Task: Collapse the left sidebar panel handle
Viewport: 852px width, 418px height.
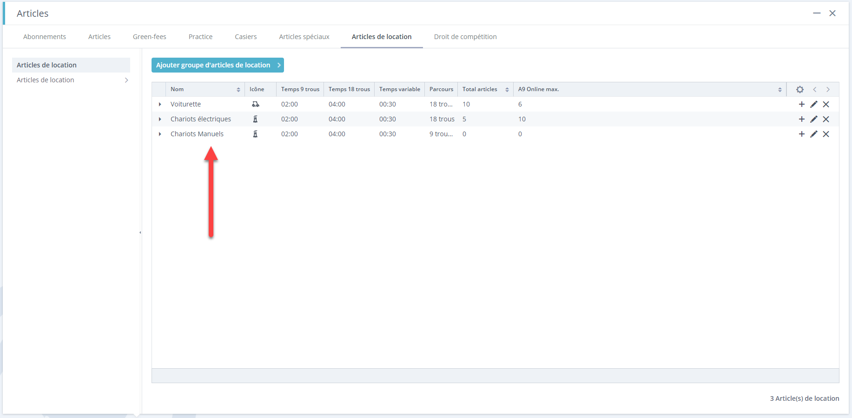Action: click(140, 232)
